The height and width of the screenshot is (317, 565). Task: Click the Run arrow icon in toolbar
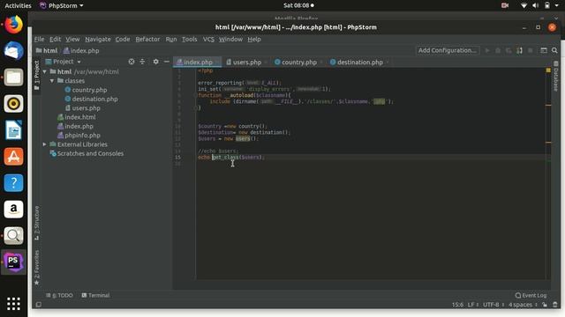487,51
